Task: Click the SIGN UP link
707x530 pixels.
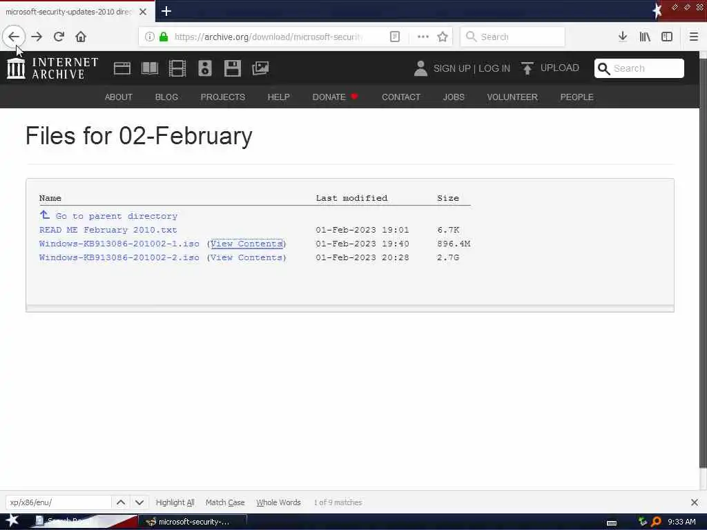Action: click(x=452, y=68)
